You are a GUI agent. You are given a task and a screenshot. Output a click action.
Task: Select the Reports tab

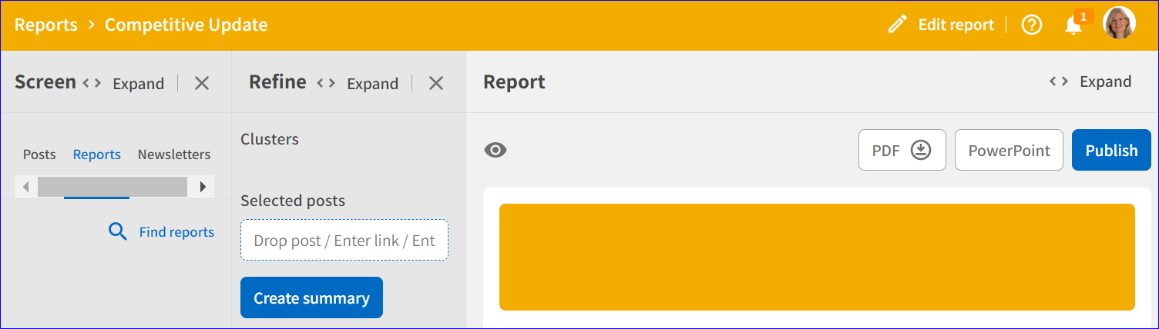97,155
